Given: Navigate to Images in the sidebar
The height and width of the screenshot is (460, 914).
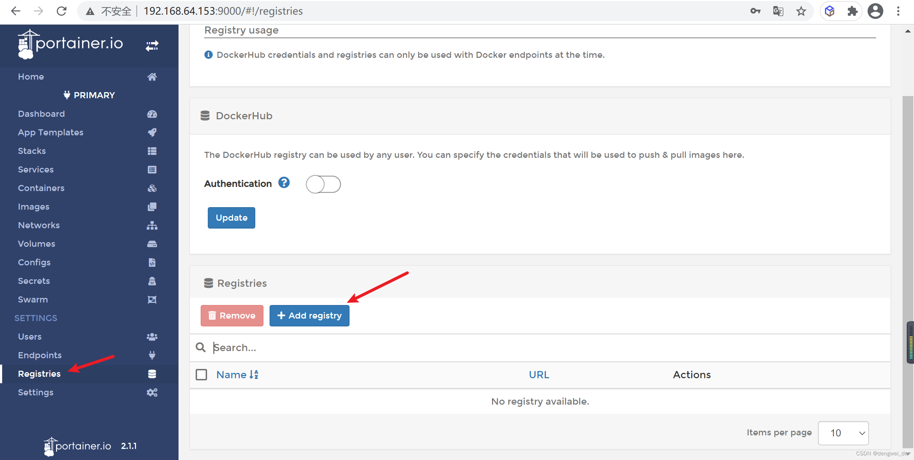Looking at the screenshot, I should click(x=34, y=207).
